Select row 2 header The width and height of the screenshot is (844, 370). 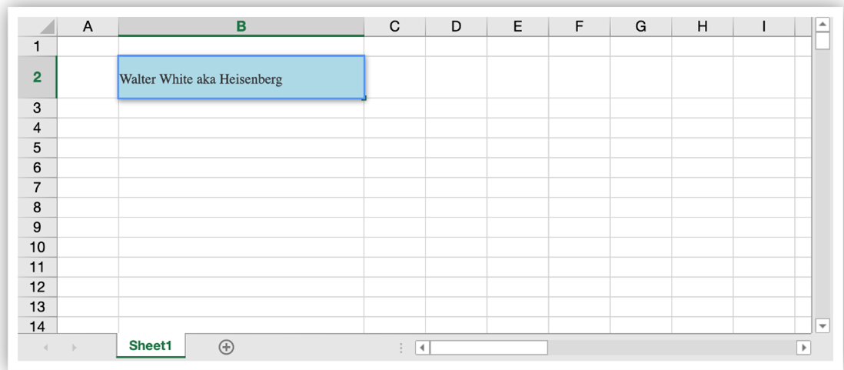(37, 78)
